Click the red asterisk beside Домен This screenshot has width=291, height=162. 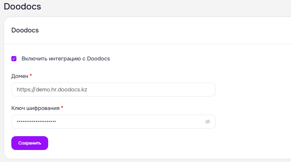click(31, 75)
